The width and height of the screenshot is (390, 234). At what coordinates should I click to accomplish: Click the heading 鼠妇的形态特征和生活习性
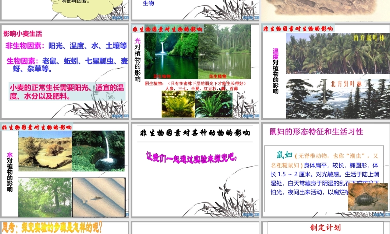(316, 131)
